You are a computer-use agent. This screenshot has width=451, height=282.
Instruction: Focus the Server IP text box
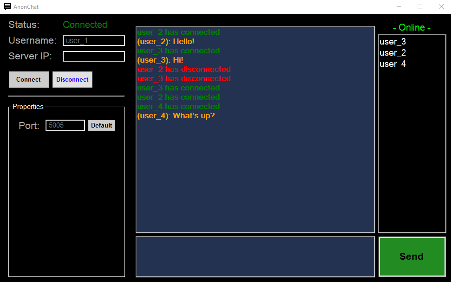coord(94,56)
